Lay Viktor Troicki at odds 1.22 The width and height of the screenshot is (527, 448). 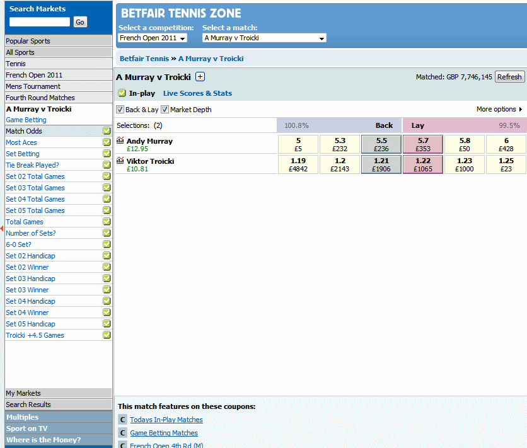pyautogui.click(x=423, y=164)
